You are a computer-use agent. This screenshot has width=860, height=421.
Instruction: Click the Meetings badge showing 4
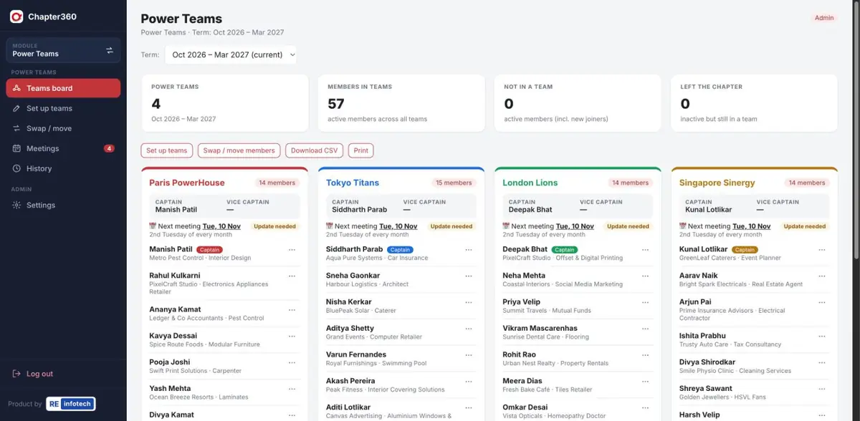coord(109,148)
